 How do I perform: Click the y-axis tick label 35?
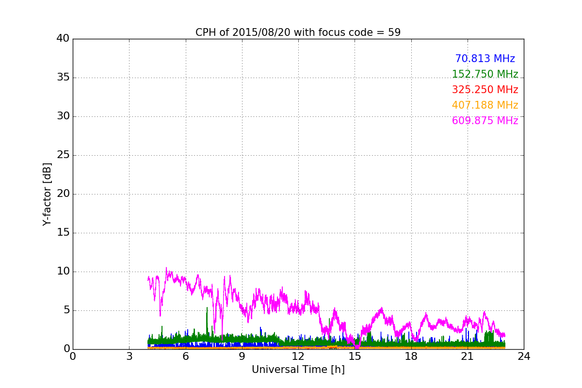coord(63,78)
